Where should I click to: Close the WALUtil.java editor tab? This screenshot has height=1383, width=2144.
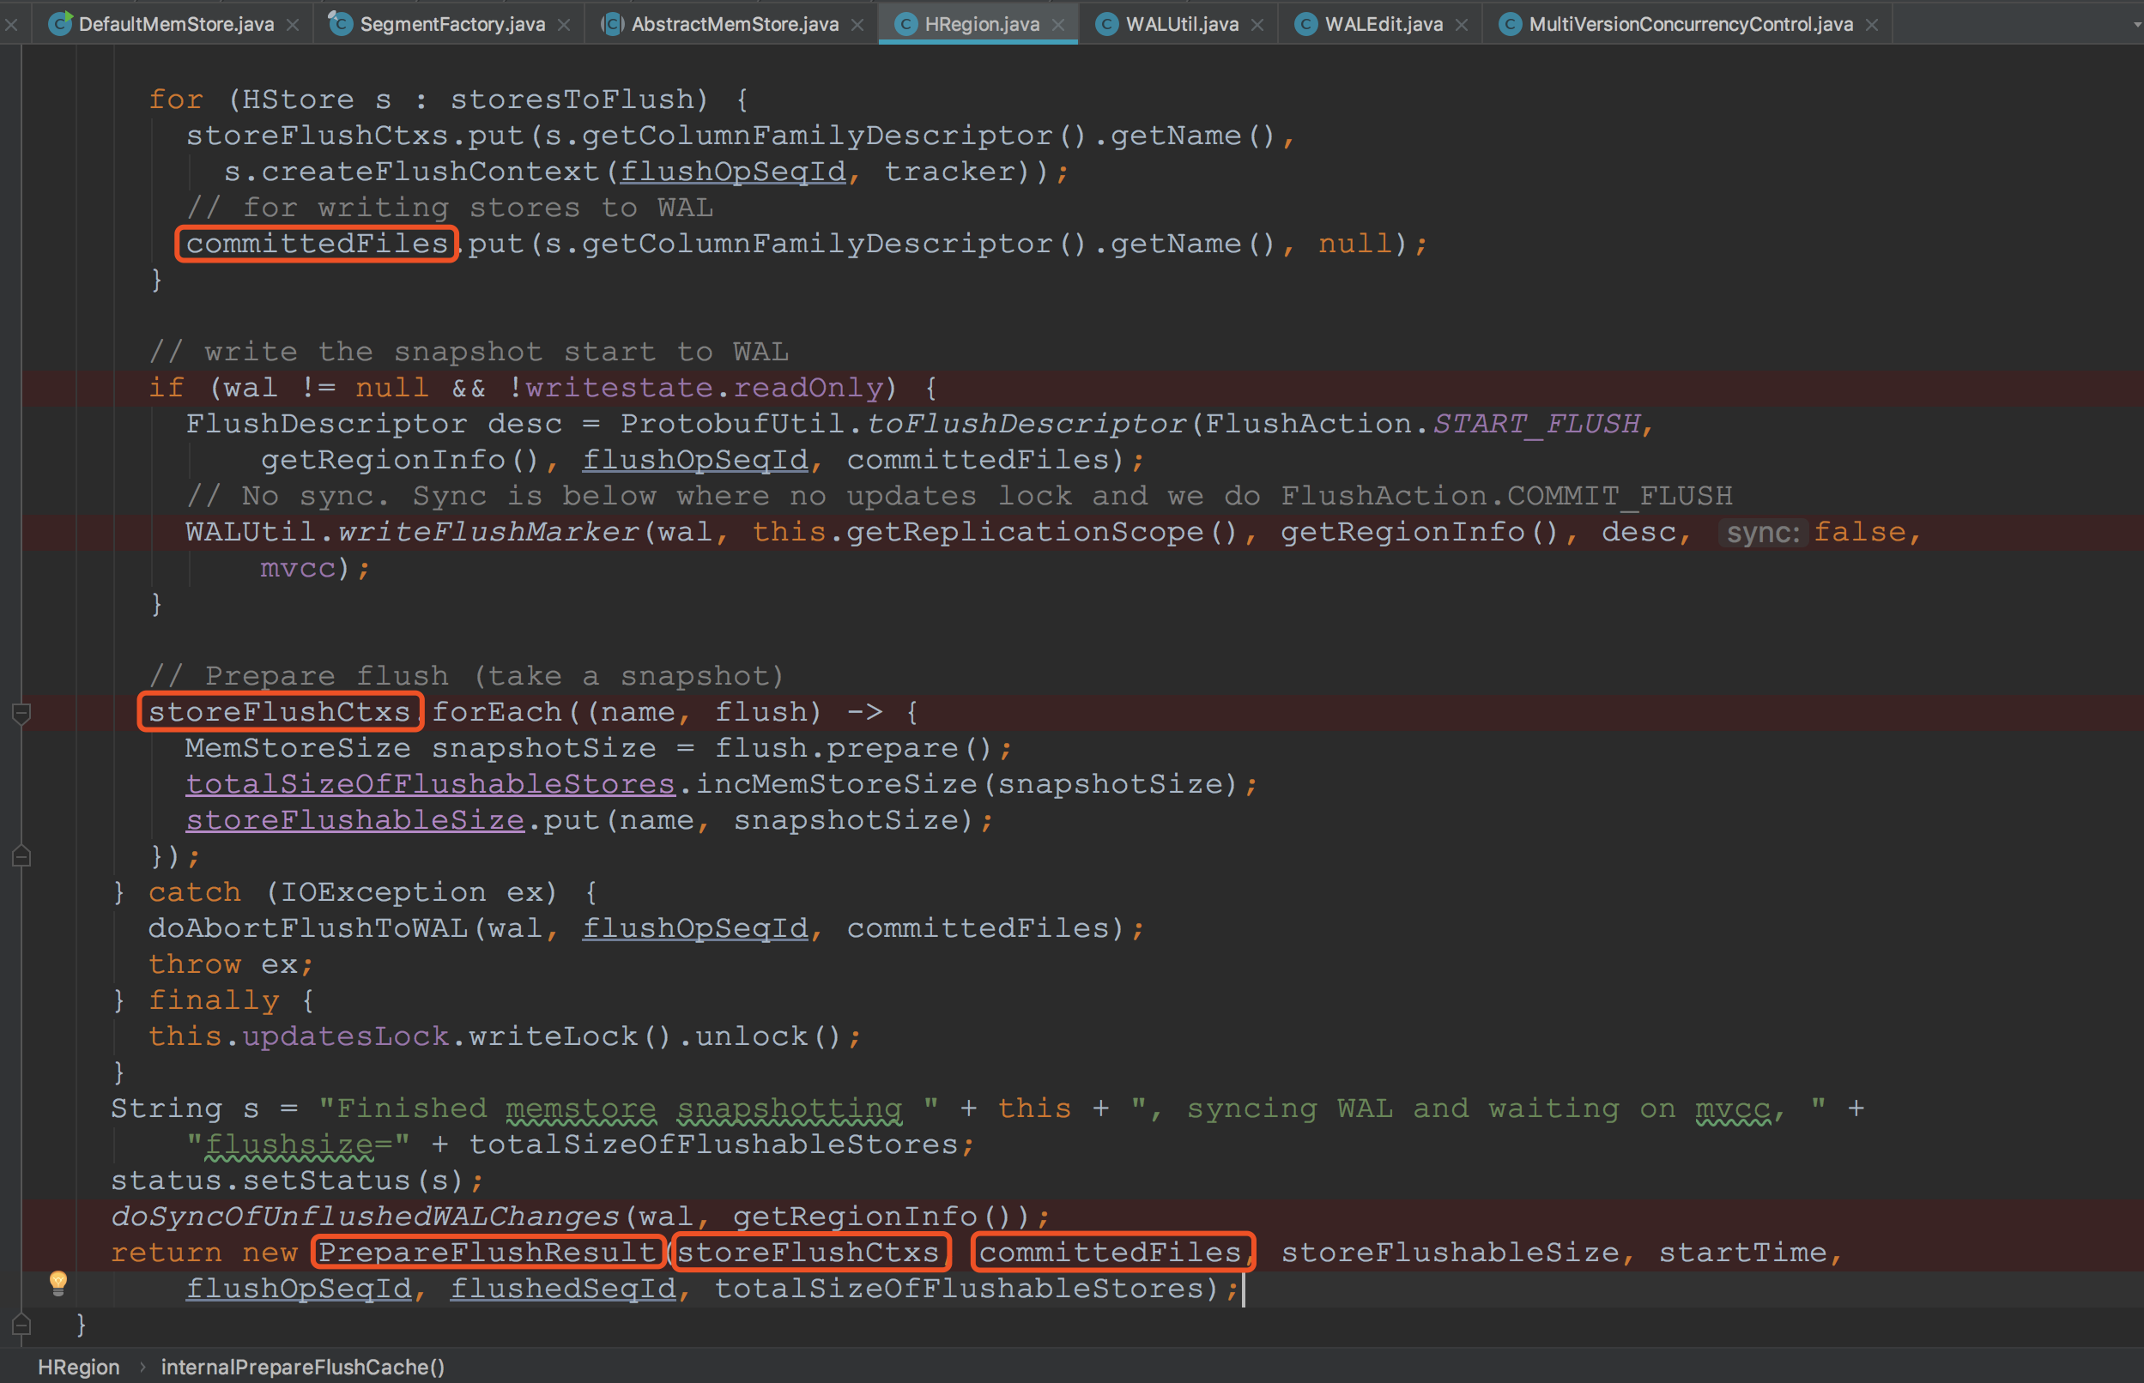point(1257,25)
